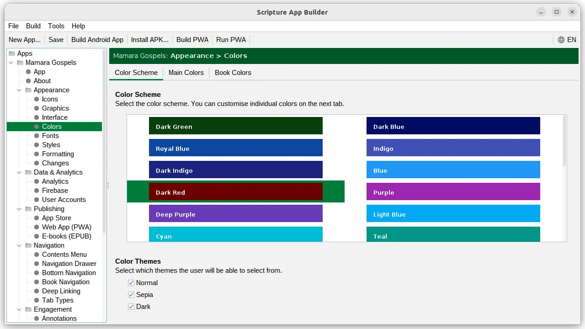Switch to the Book Colors tab

point(233,73)
